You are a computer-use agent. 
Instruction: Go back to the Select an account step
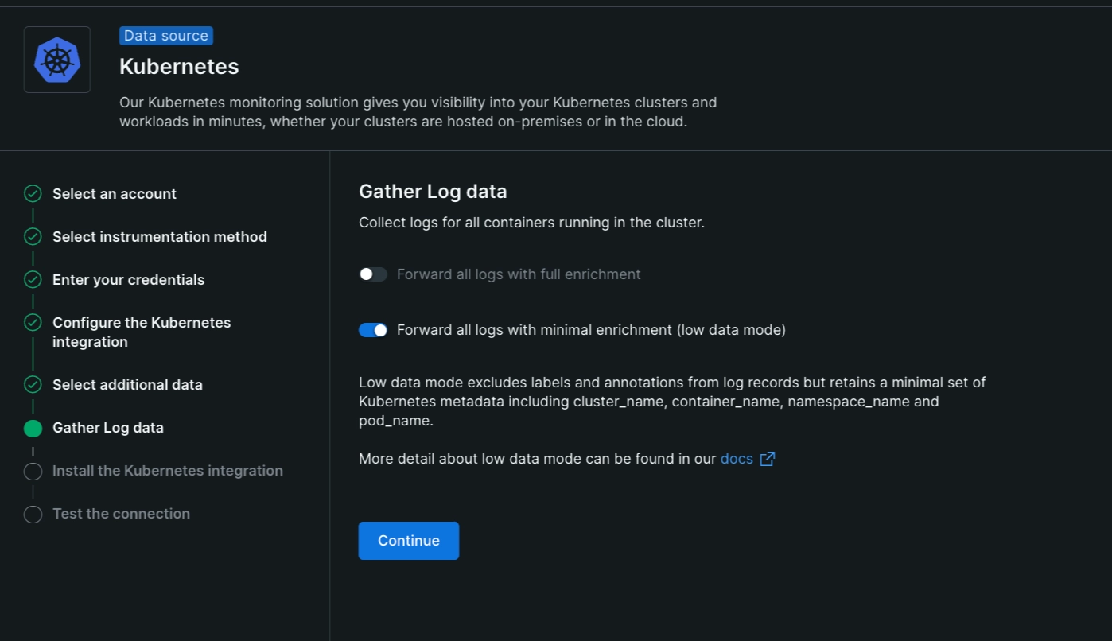(x=115, y=194)
